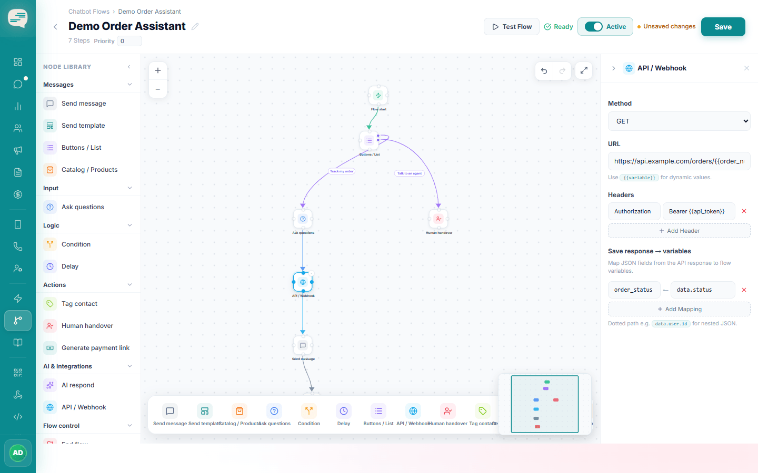
Task: Open the dollar payments icon in sidebar
Action: (x=18, y=194)
